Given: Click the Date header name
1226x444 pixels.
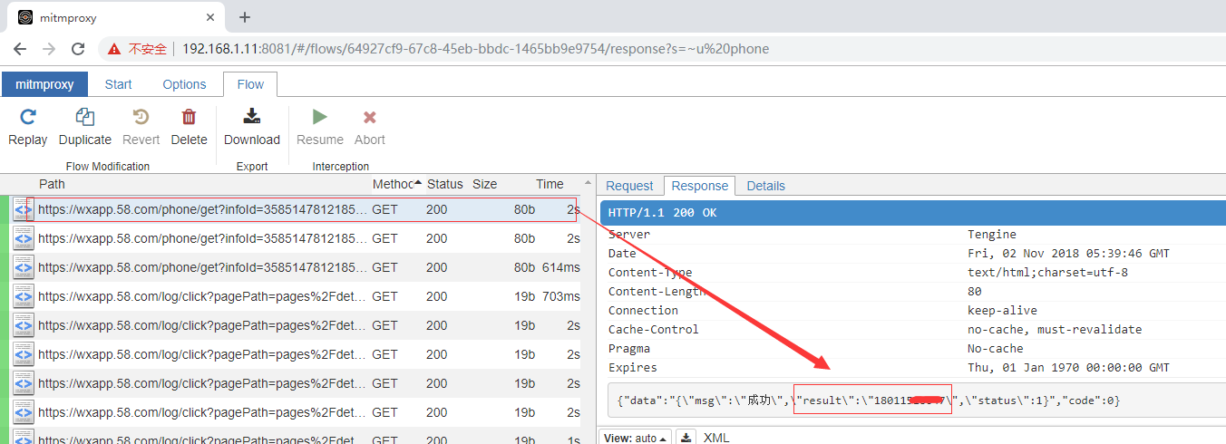Looking at the screenshot, I should 622,253.
